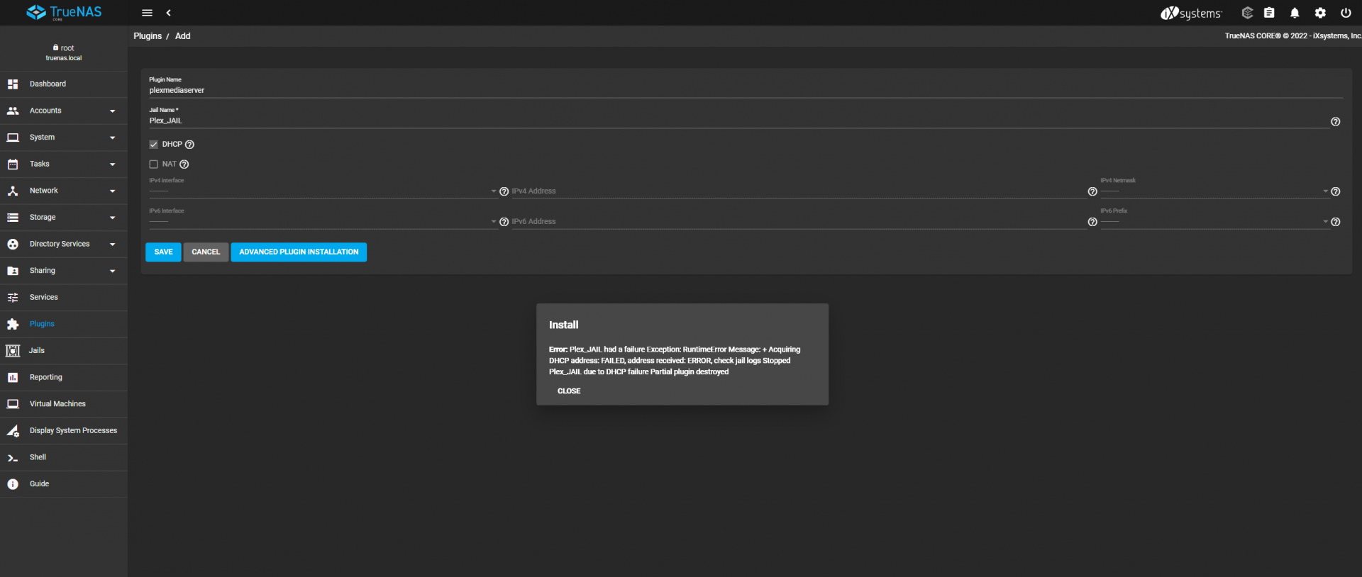Click the Plugins puzzle-piece icon

[x=13, y=324]
